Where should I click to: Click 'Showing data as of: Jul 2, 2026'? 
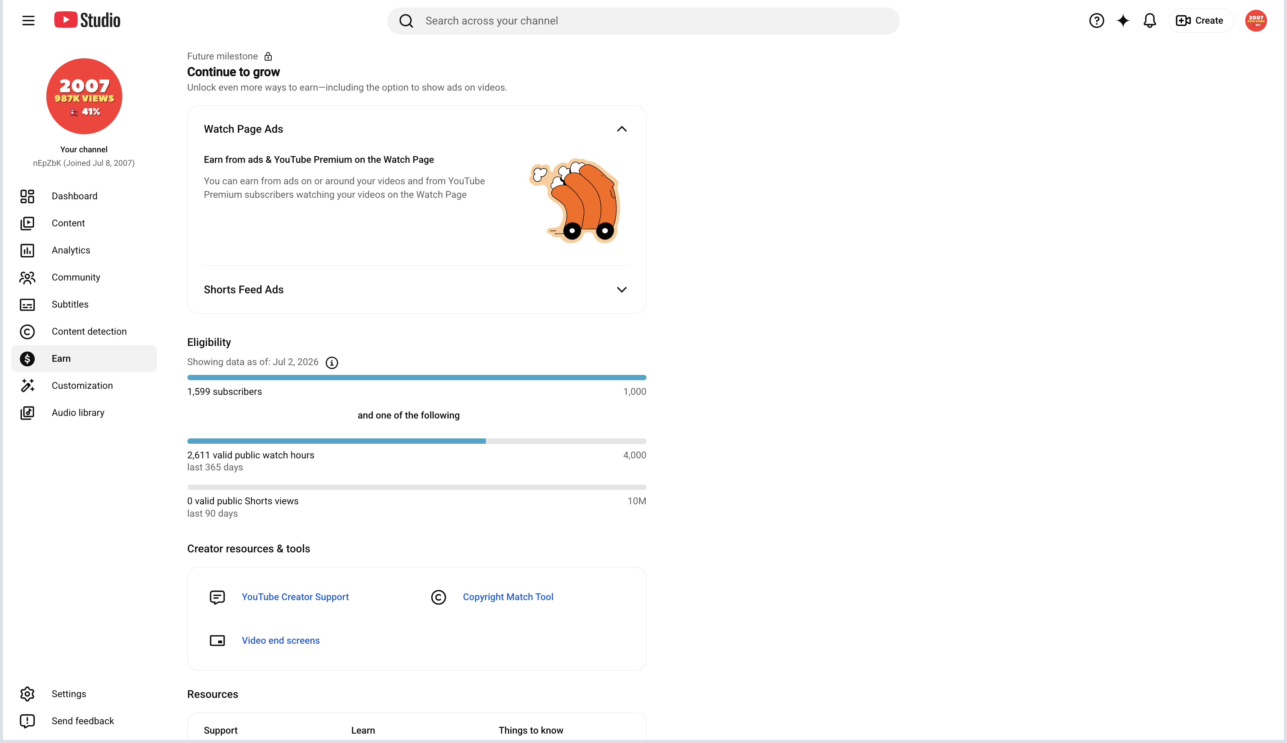[253, 362]
